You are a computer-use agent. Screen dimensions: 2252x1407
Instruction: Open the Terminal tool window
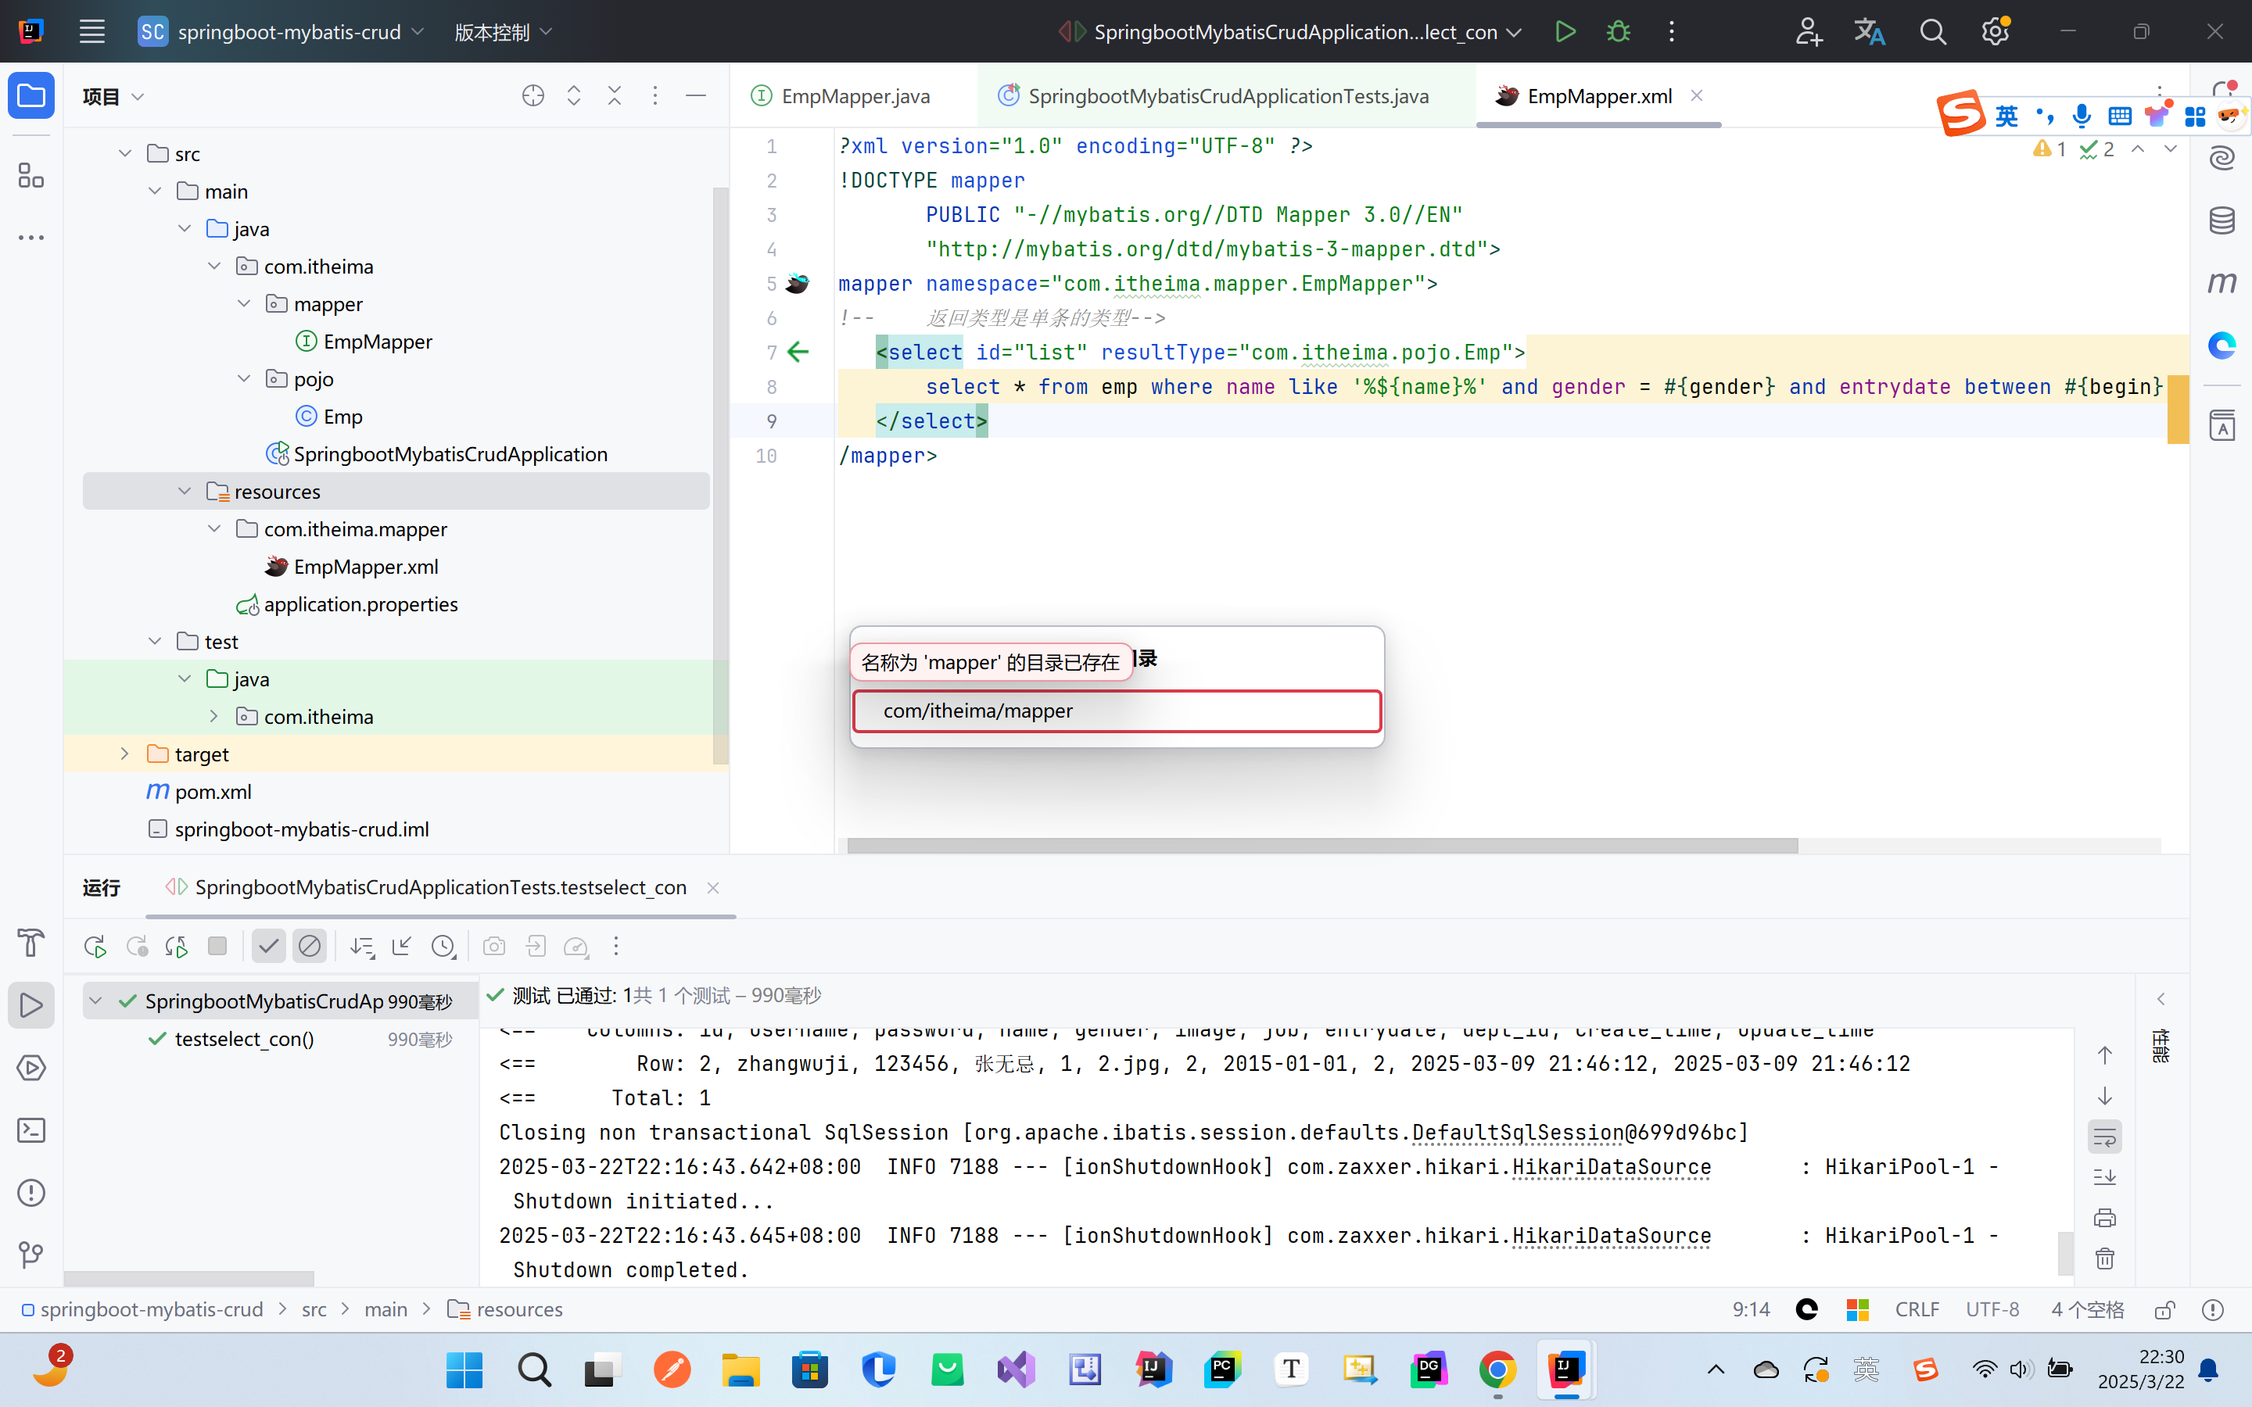pos(30,1130)
